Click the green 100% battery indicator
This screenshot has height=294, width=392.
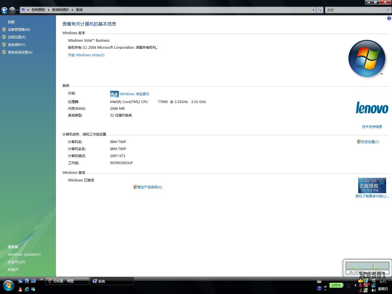tap(336, 285)
